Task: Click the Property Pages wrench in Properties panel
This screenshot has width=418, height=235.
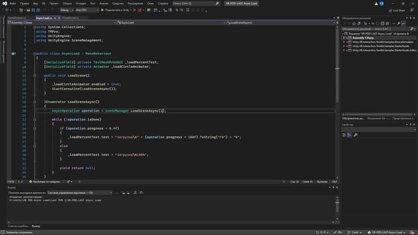Action: [355, 135]
